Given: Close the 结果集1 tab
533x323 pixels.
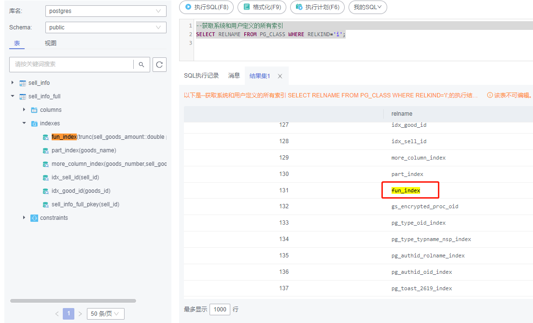Looking at the screenshot, I should click(280, 76).
